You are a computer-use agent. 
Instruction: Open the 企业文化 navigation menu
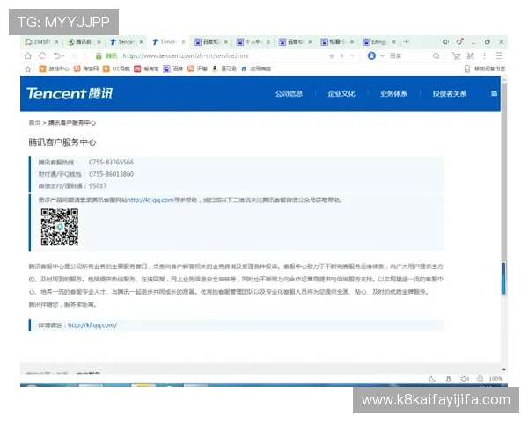tap(341, 93)
